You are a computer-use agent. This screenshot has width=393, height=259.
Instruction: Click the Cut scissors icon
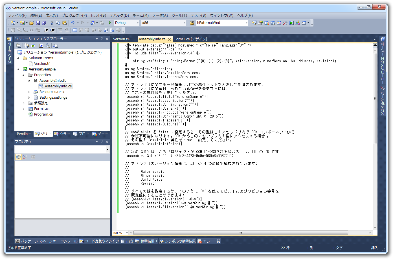(x=52, y=23)
